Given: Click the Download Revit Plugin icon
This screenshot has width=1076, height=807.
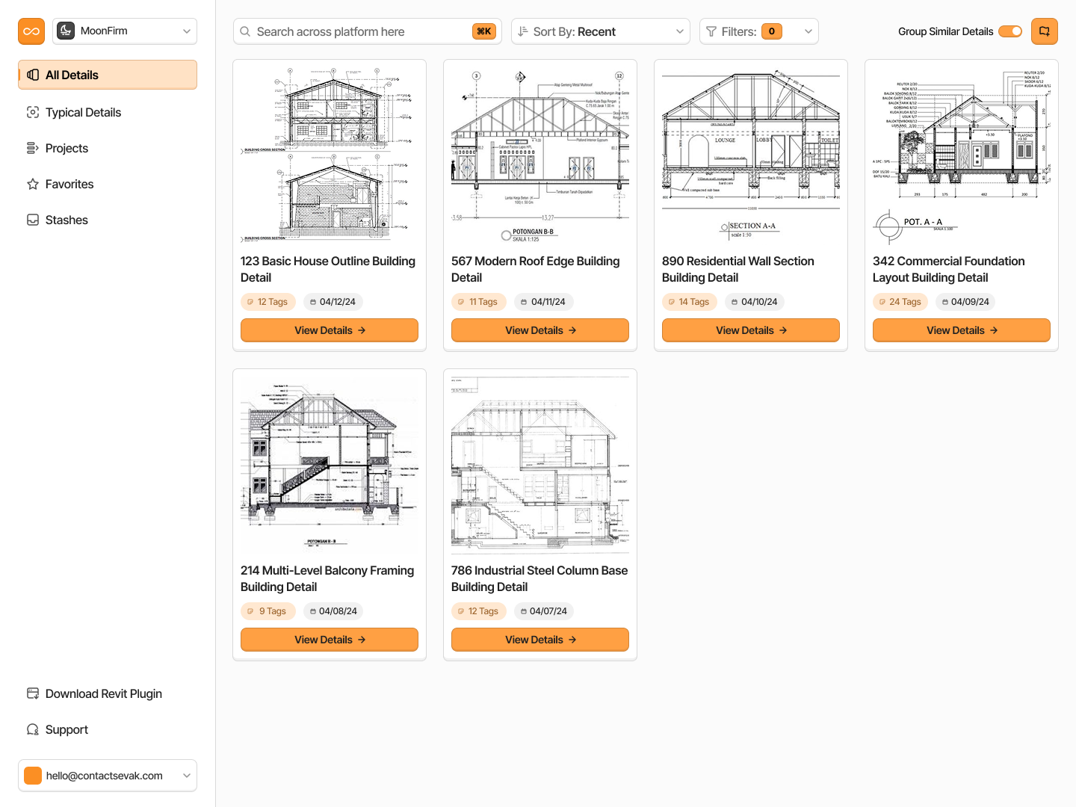Looking at the screenshot, I should point(33,693).
